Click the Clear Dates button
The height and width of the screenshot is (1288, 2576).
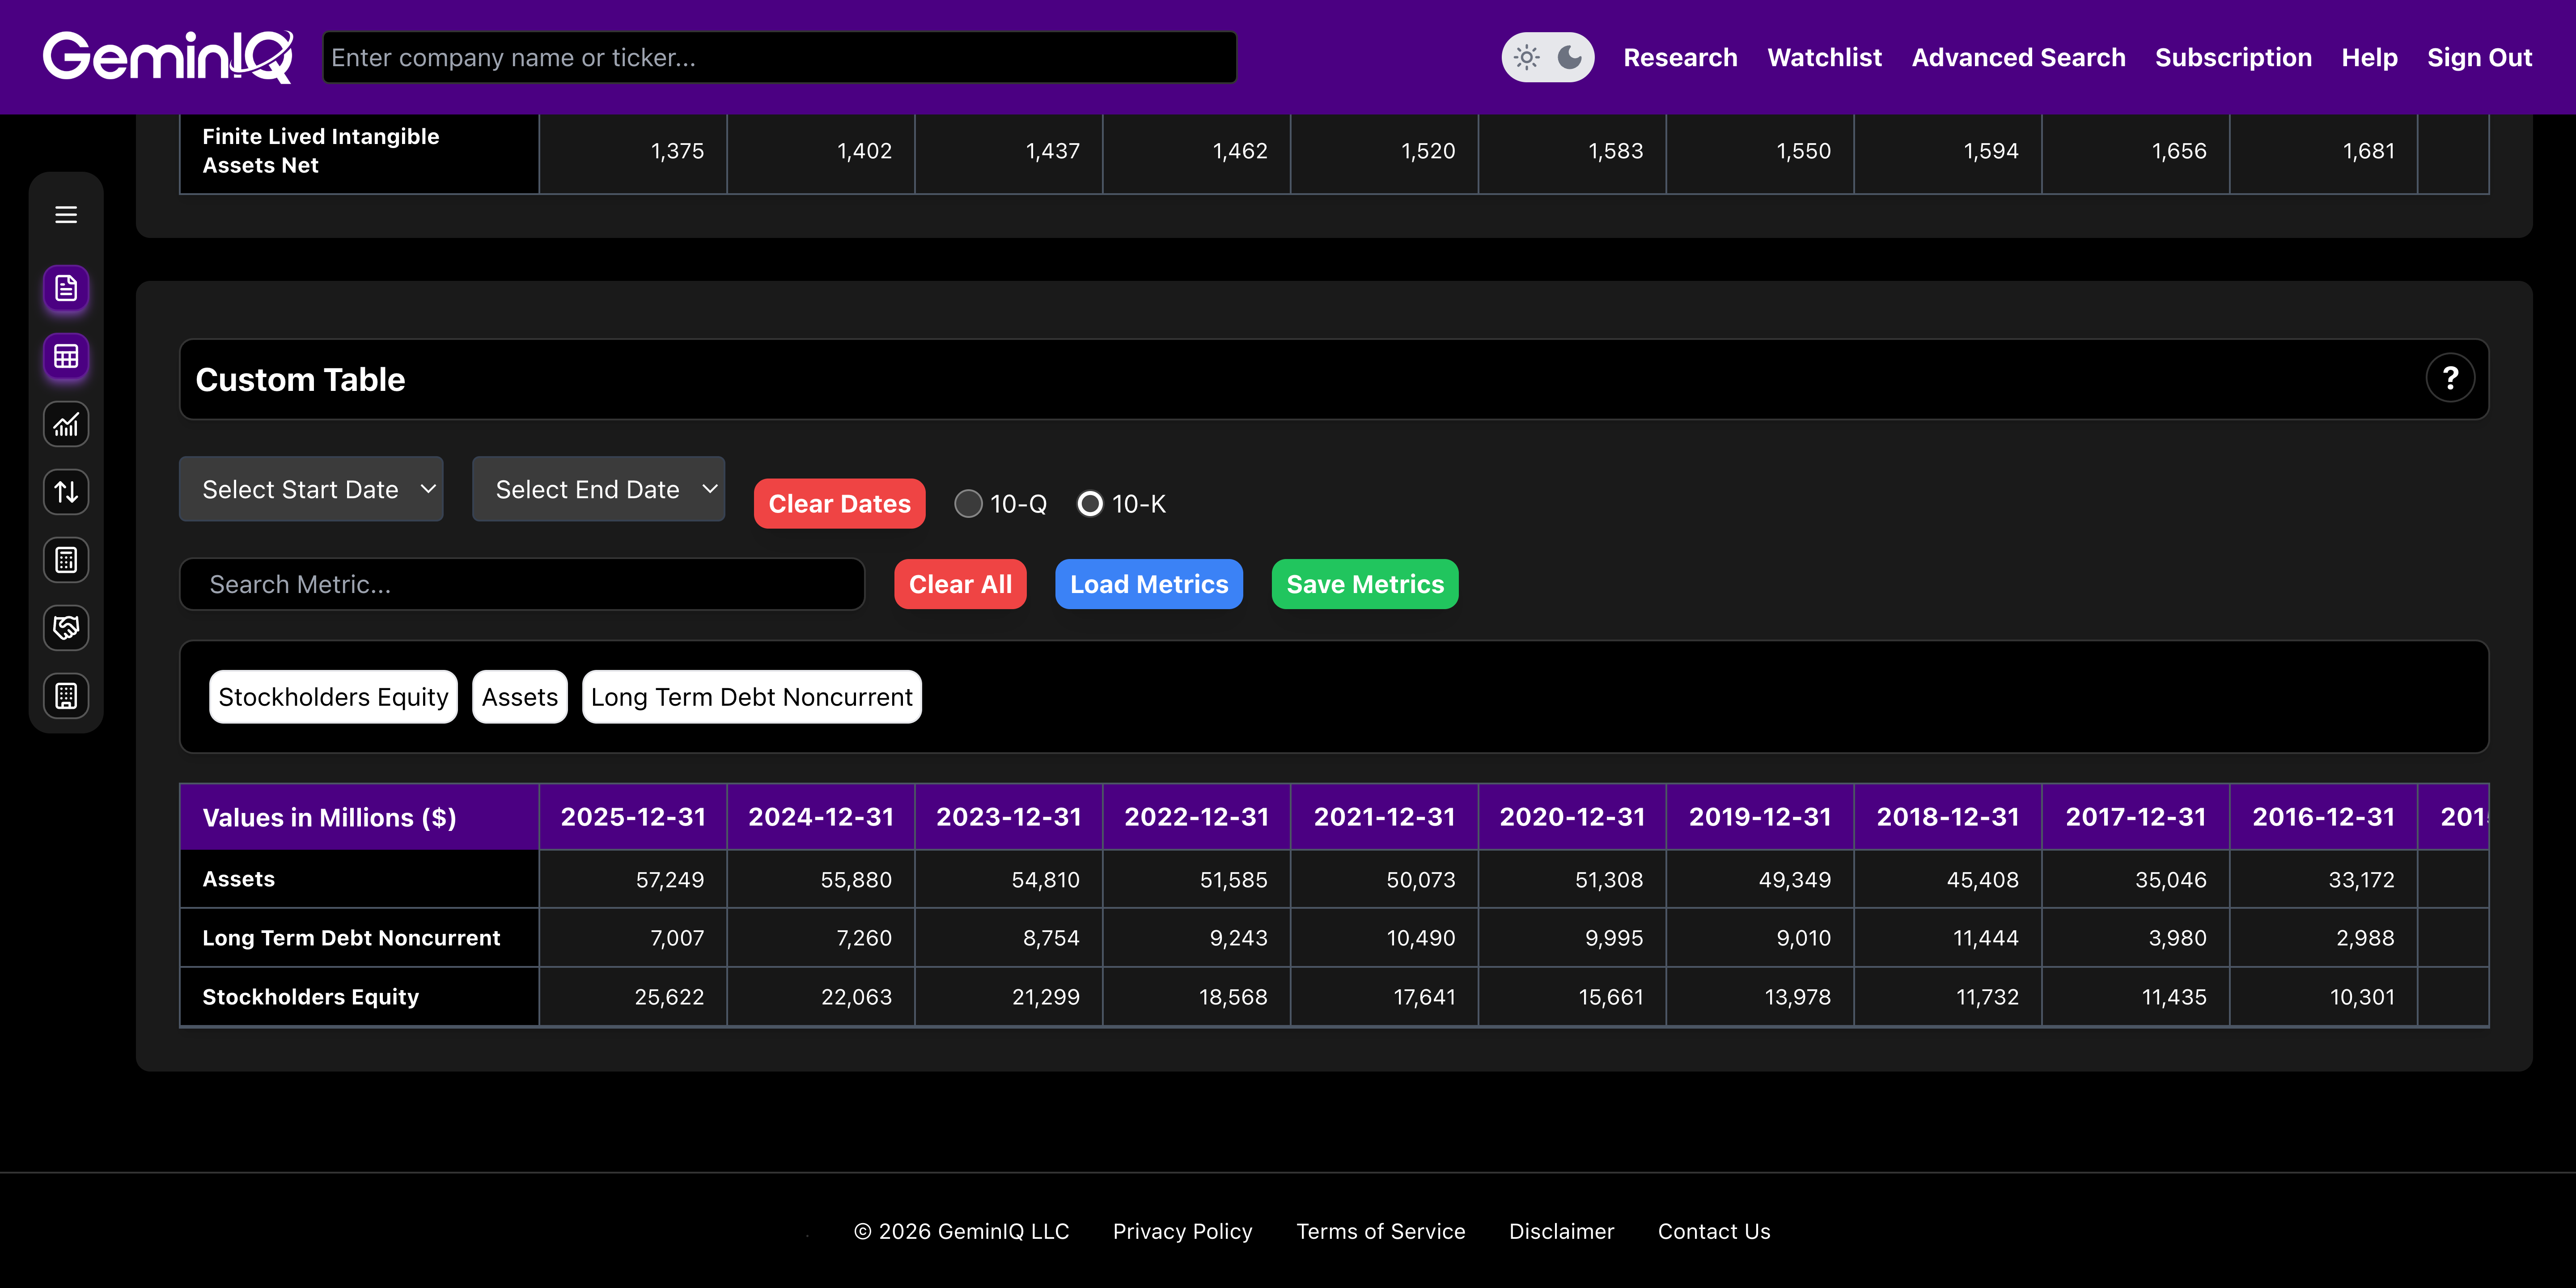tap(839, 504)
